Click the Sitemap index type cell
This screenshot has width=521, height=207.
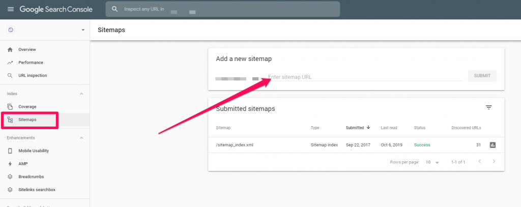tap(324, 145)
